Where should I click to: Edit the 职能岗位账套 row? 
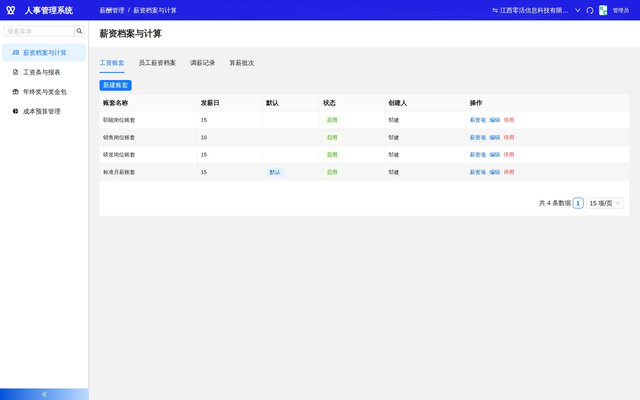coord(495,120)
